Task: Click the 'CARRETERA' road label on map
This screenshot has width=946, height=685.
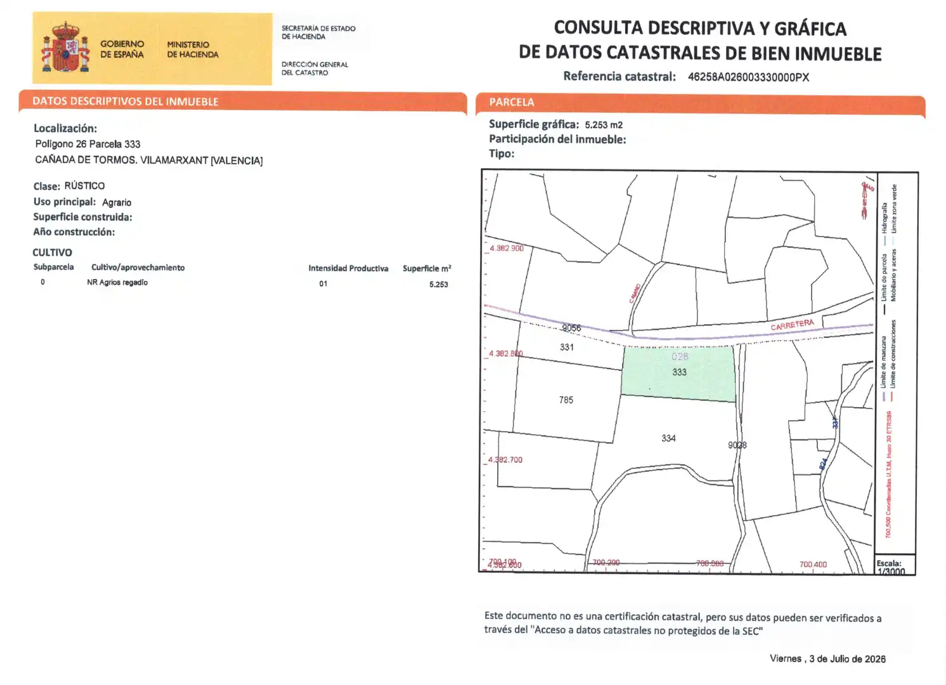Action: point(792,325)
